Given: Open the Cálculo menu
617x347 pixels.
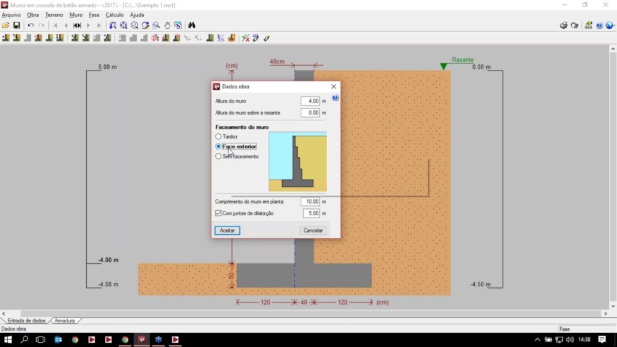Looking at the screenshot, I should tap(114, 14).
